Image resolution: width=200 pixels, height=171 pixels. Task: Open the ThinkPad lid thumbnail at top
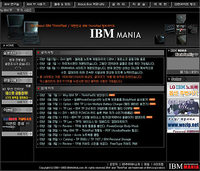click(x=181, y=19)
